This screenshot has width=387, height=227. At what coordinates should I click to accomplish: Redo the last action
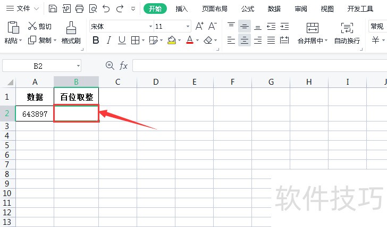(x=120, y=9)
